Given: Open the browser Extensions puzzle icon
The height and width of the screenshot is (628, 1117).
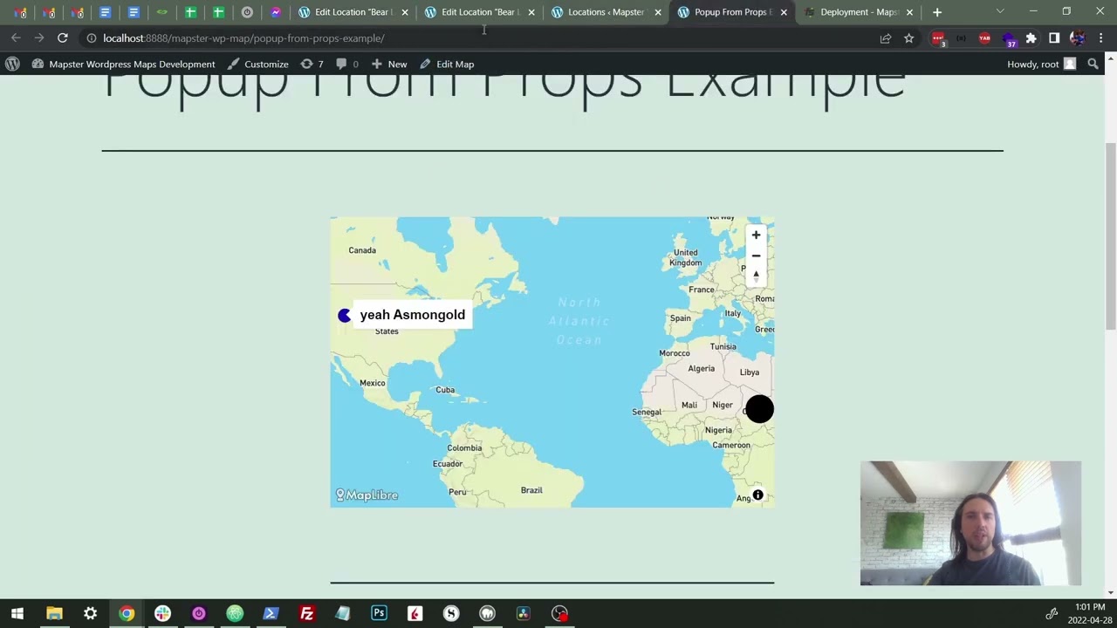Looking at the screenshot, I should click(1031, 38).
